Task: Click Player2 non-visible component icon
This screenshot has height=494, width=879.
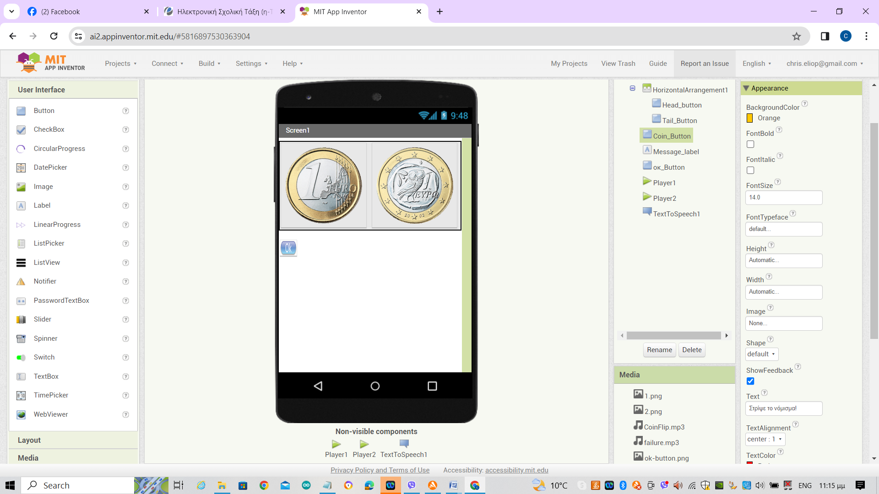Action: tap(364, 444)
